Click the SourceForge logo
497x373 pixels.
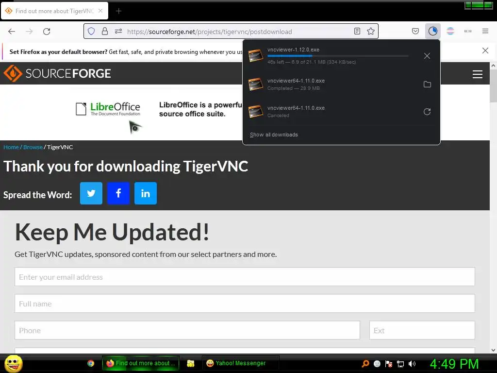coord(57,73)
